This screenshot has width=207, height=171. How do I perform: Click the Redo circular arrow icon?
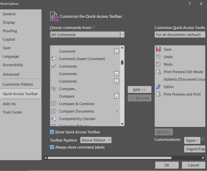[x=158, y=64]
